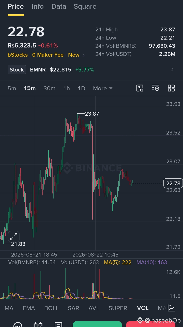The height and width of the screenshot is (327, 183).
Task: Tap the 22.78 current price tag
Action: click(x=173, y=183)
